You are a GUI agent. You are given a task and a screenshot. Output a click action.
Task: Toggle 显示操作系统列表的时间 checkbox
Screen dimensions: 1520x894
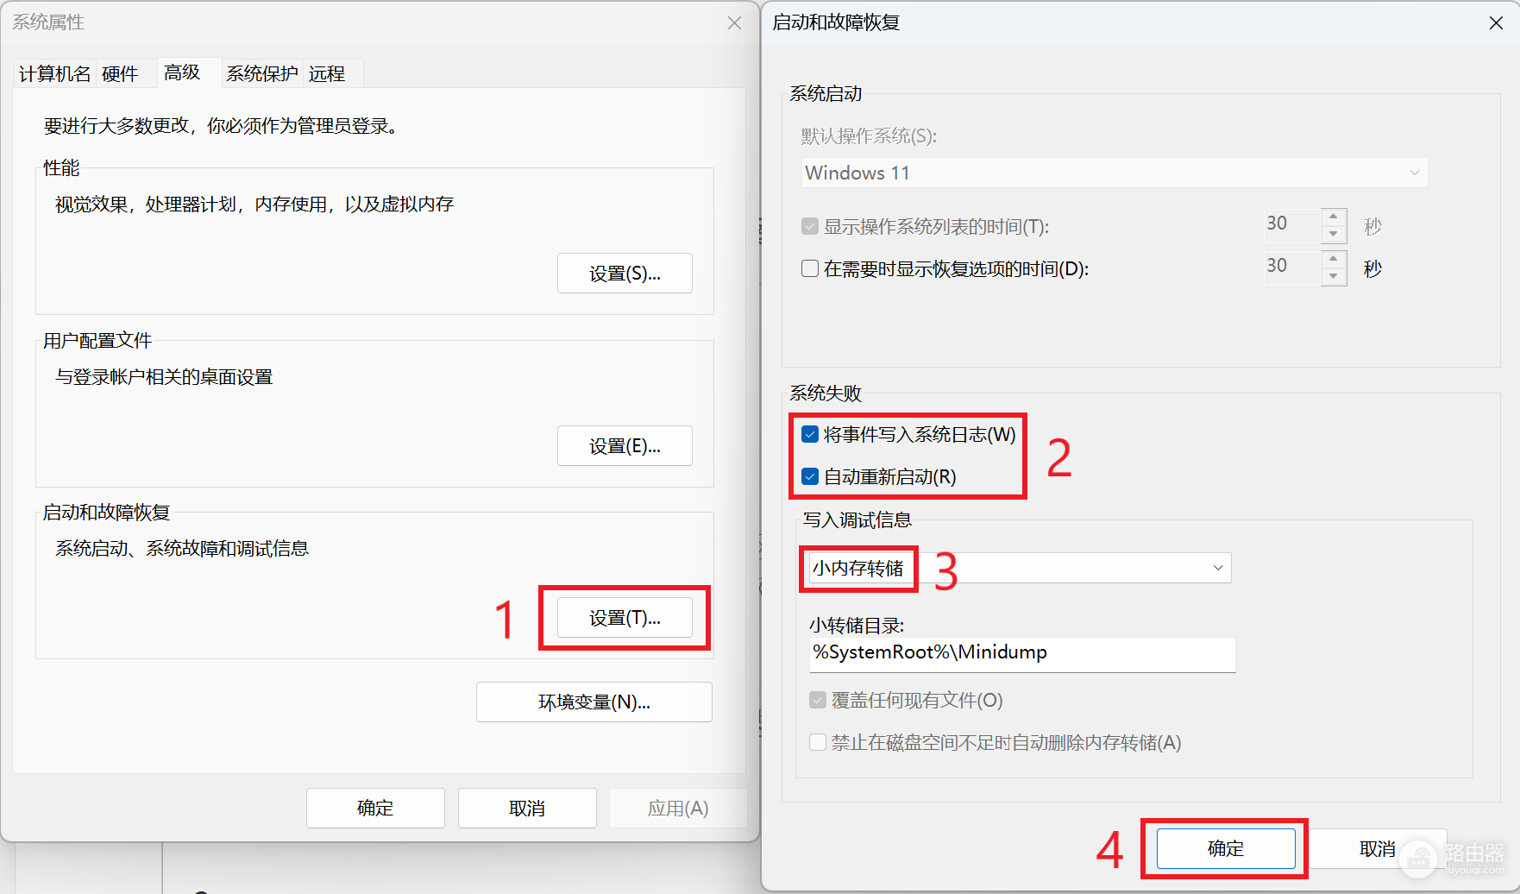click(x=809, y=226)
